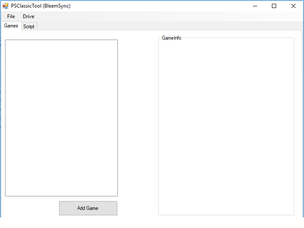
Task: Switch to the Script tab
Action: [29, 27]
